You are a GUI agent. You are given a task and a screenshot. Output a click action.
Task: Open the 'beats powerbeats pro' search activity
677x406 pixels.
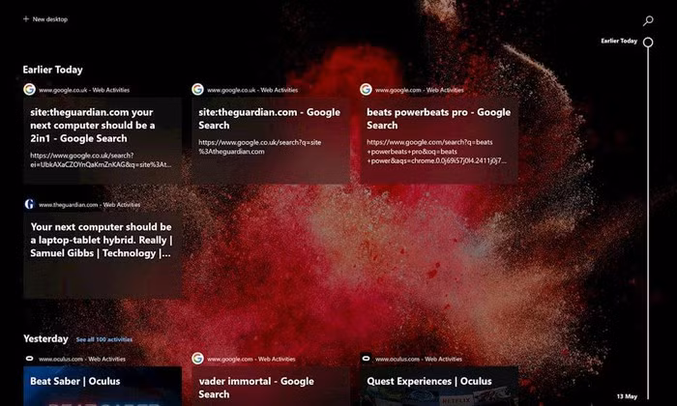click(438, 139)
